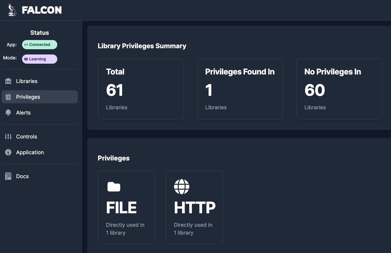Screen dimensions: 391x253
Task: Click the Docs book icon
Action: coord(9,176)
